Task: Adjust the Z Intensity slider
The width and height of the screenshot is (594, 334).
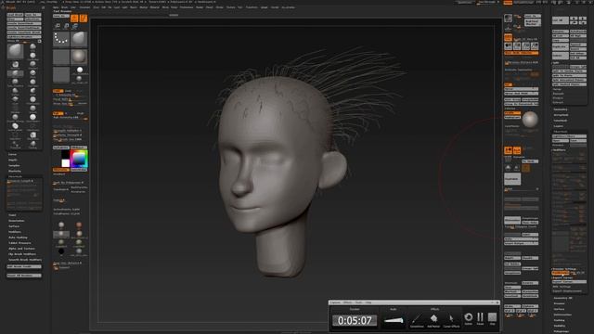Action: point(71,95)
